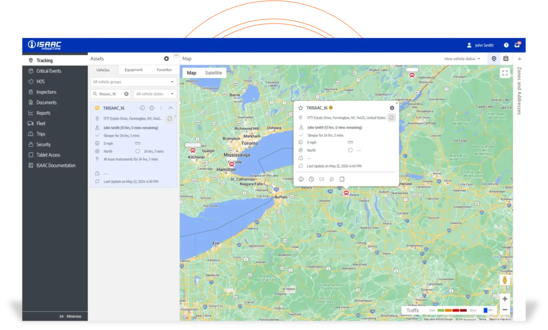
Task: Select vehicle marker near Farmington on map
Action: point(346,193)
